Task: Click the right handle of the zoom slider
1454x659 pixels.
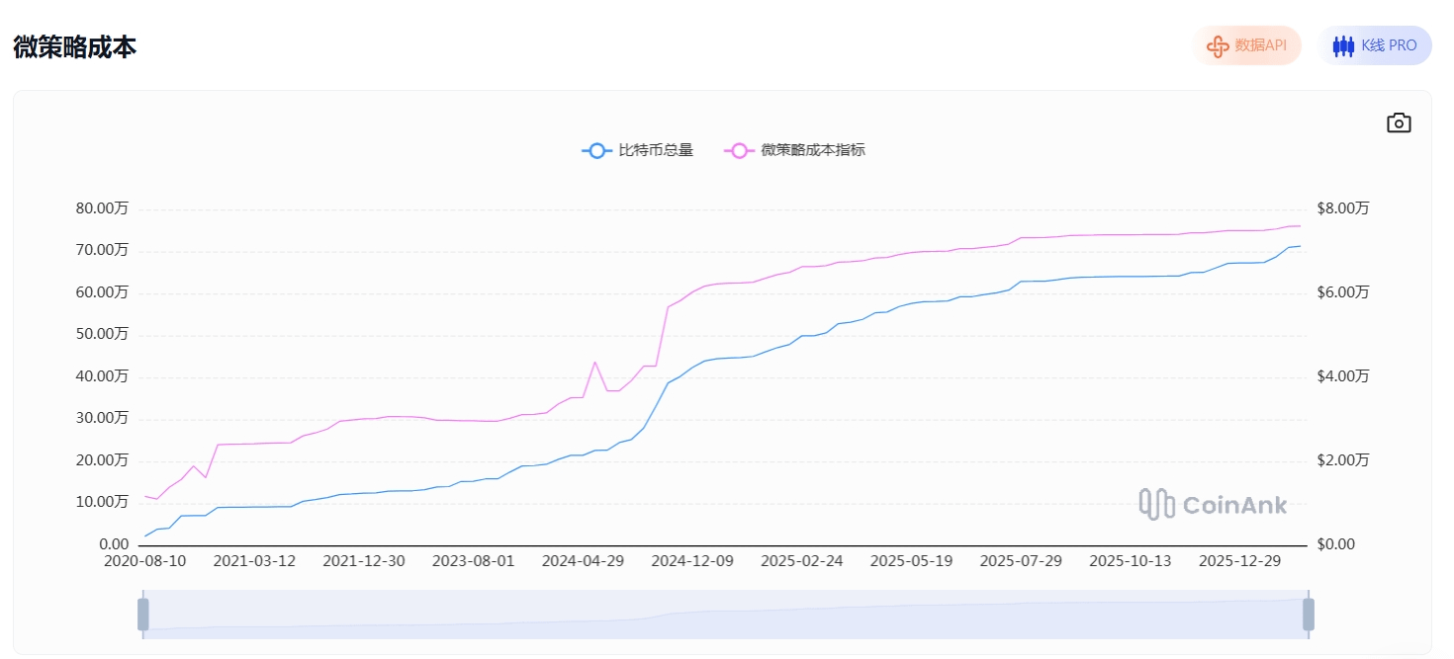Action: pos(1309,614)
